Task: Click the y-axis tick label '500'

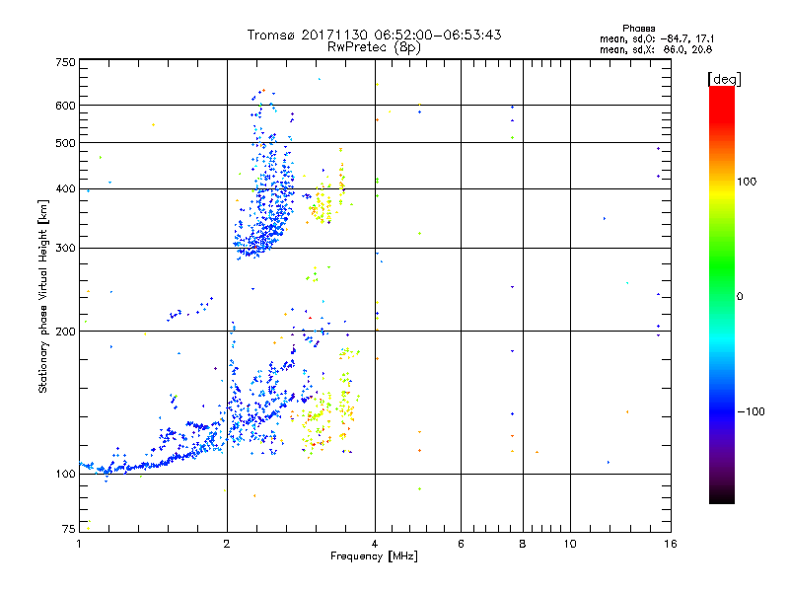Action: pyautogui.click(x=65, y=143)
